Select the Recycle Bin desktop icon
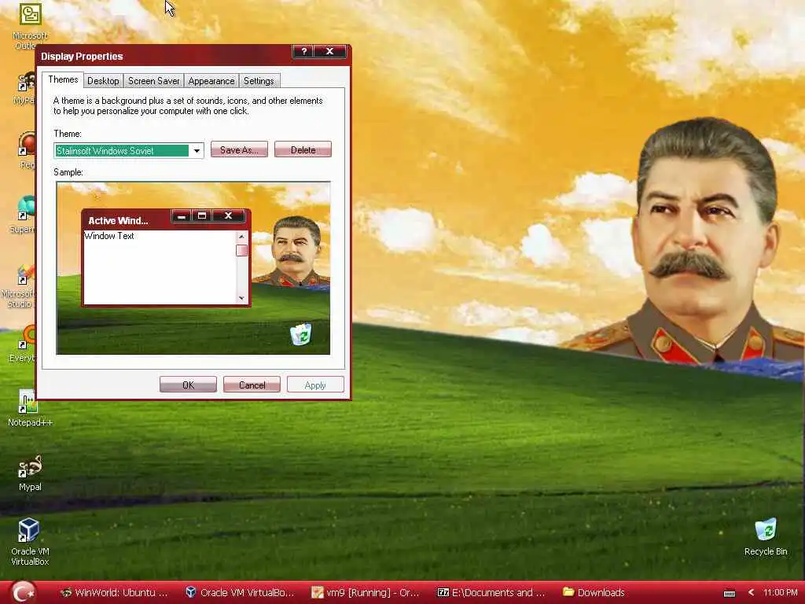 pos(766,536)
